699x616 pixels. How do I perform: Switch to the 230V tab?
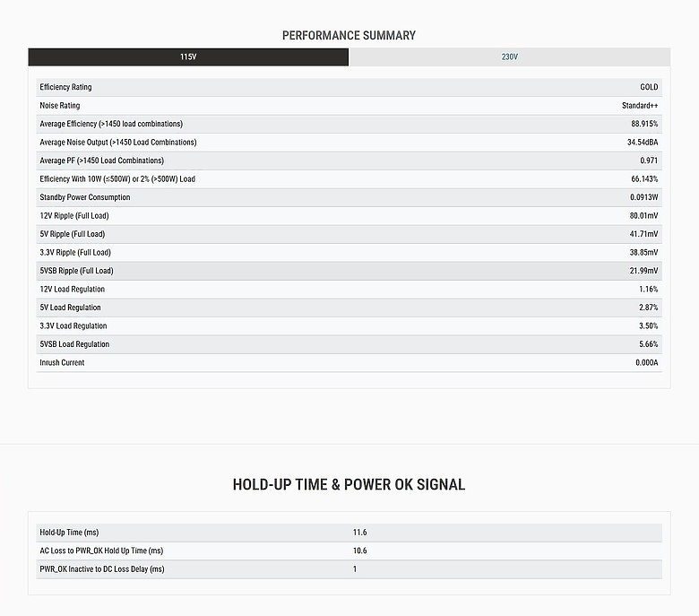pos(510,57)
